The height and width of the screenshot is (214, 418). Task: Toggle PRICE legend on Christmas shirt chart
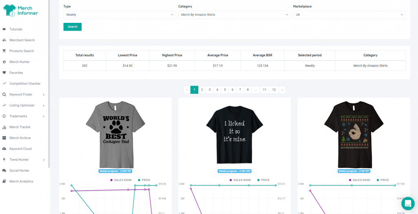point(382,180)
